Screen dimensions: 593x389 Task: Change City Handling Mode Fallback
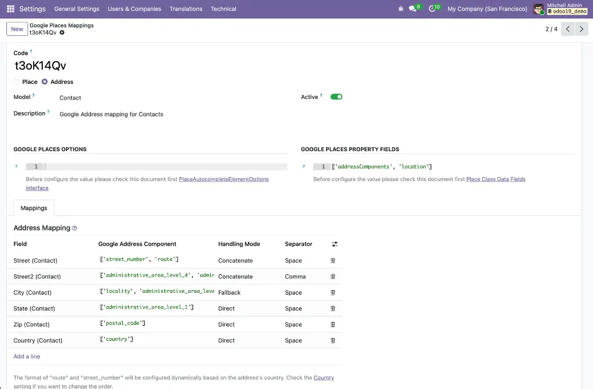click(229, 292)
